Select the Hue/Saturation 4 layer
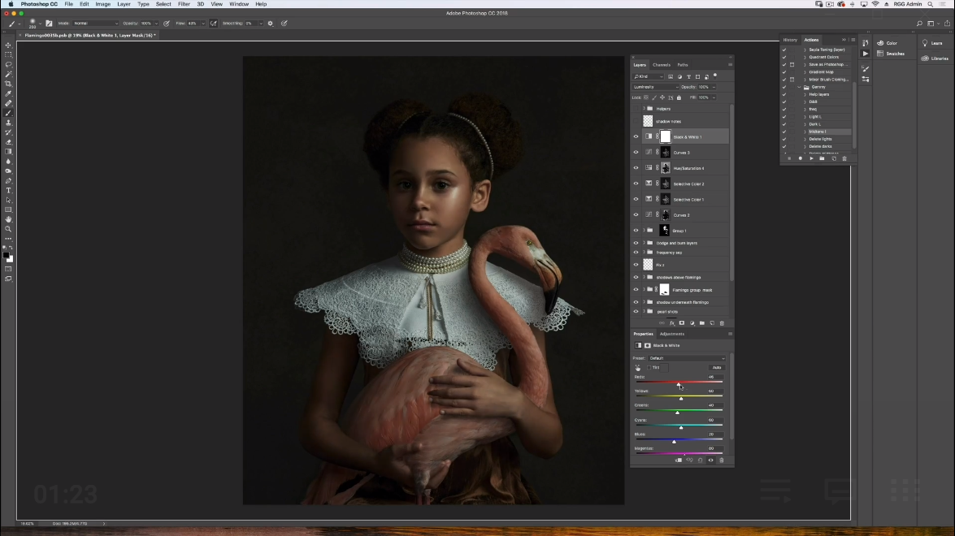The image size is (955, 536). [x=688, y=168]
